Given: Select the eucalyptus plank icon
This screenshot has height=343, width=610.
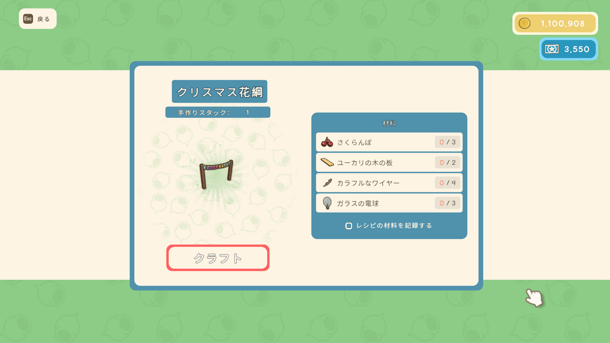Looking at the screenshot, I should coord(327,162).
